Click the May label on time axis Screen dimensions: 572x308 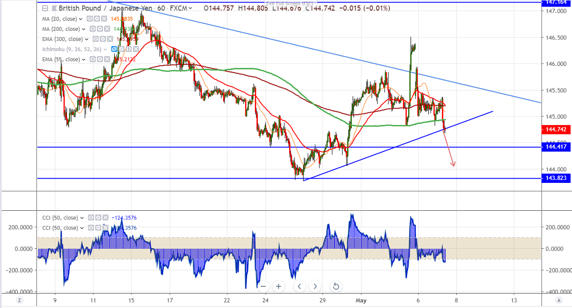coord(361,301)
